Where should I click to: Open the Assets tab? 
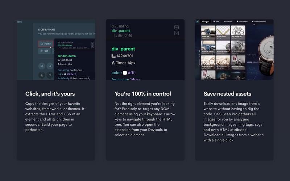coord(205,21)
